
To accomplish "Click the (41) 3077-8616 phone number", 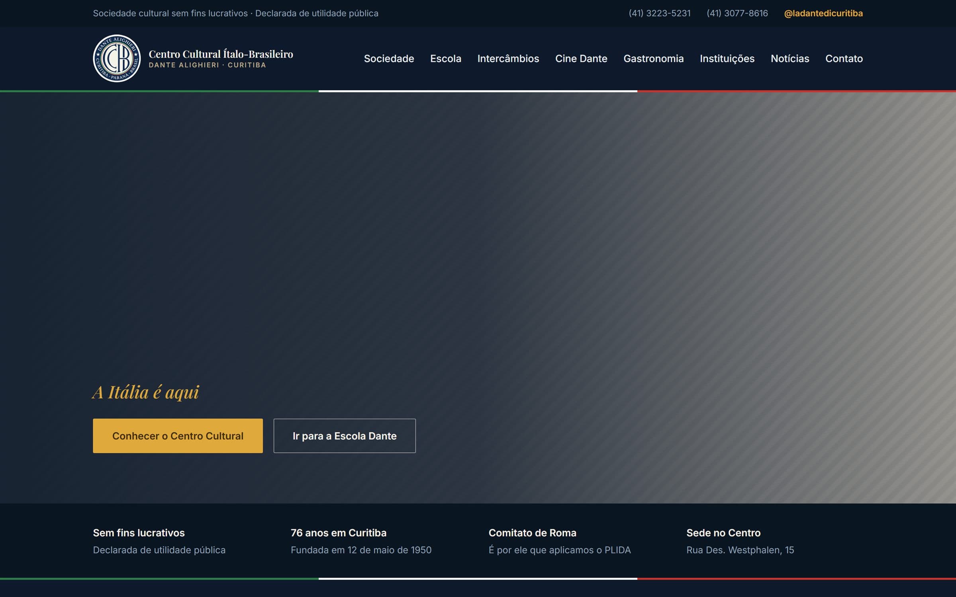I will click(x=737, y=14).
